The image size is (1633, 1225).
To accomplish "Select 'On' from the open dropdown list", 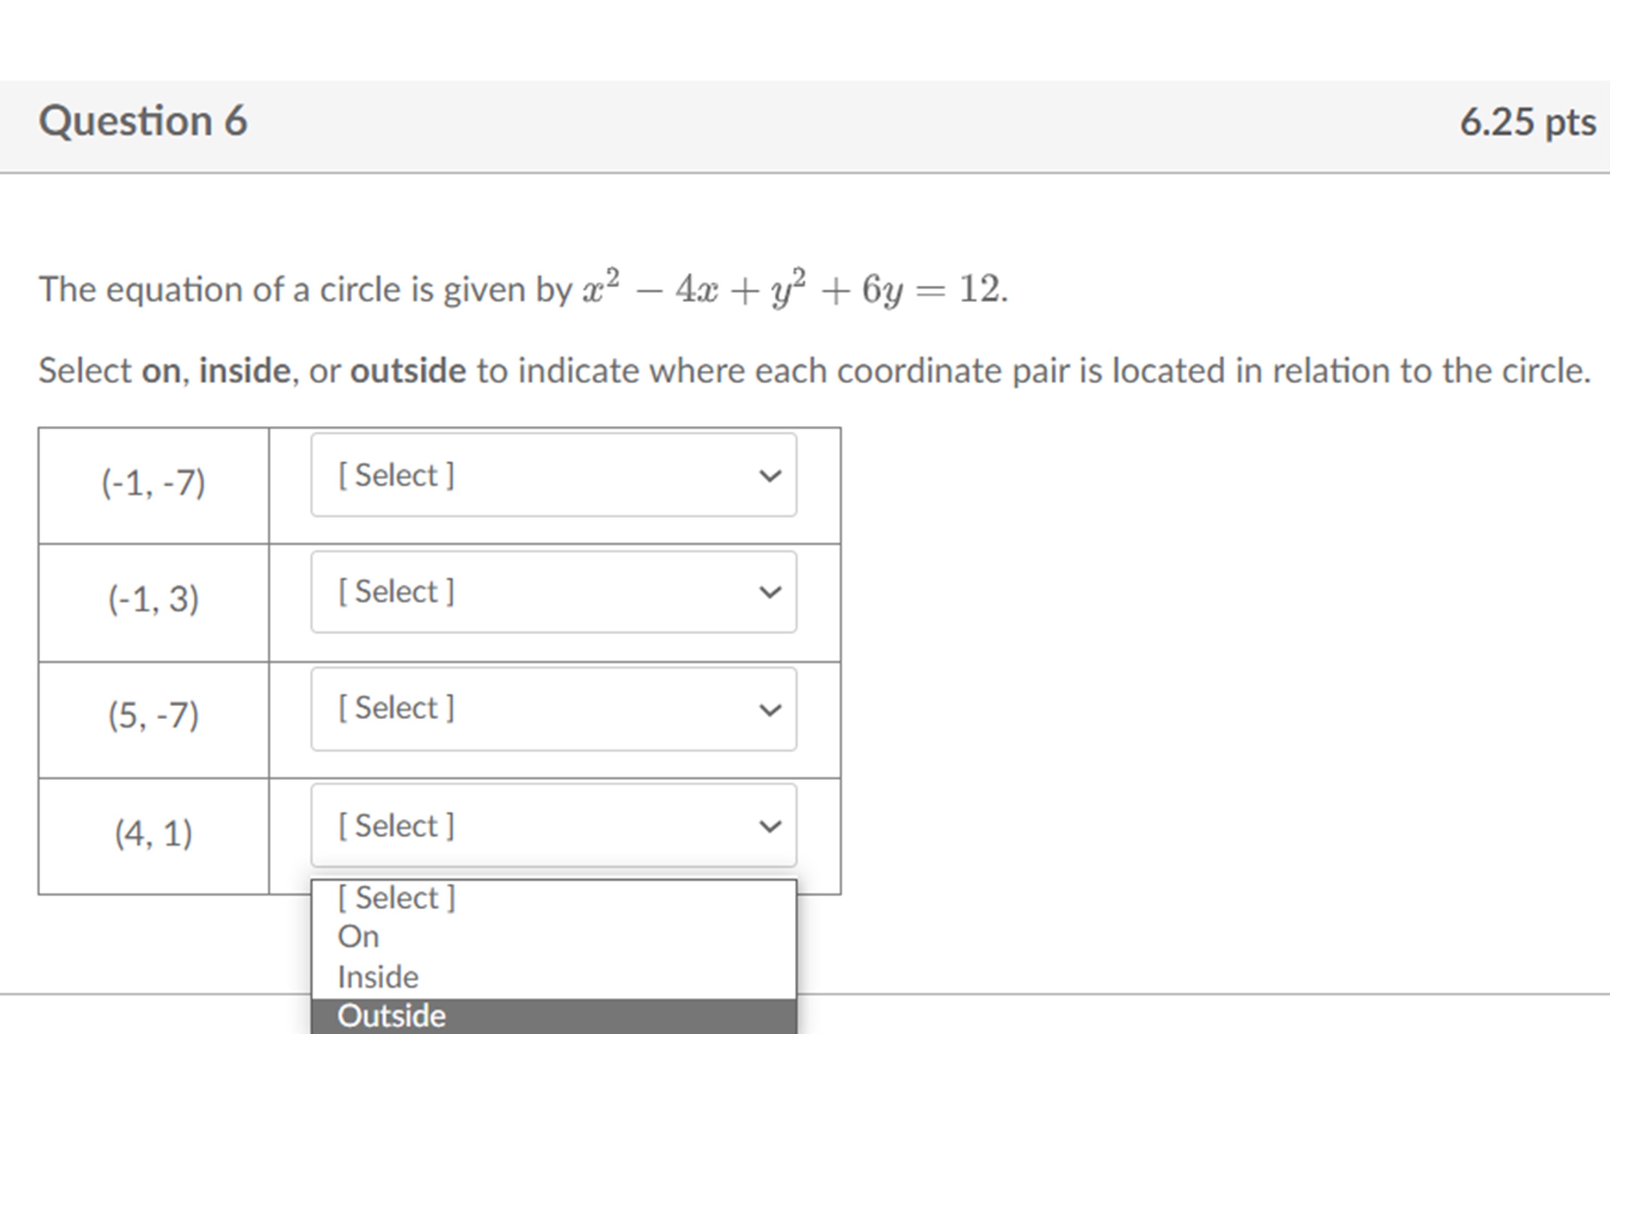I will [358, 936].
